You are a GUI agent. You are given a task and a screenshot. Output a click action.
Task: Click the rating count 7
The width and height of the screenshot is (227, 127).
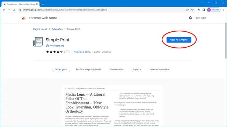point(65,52)
